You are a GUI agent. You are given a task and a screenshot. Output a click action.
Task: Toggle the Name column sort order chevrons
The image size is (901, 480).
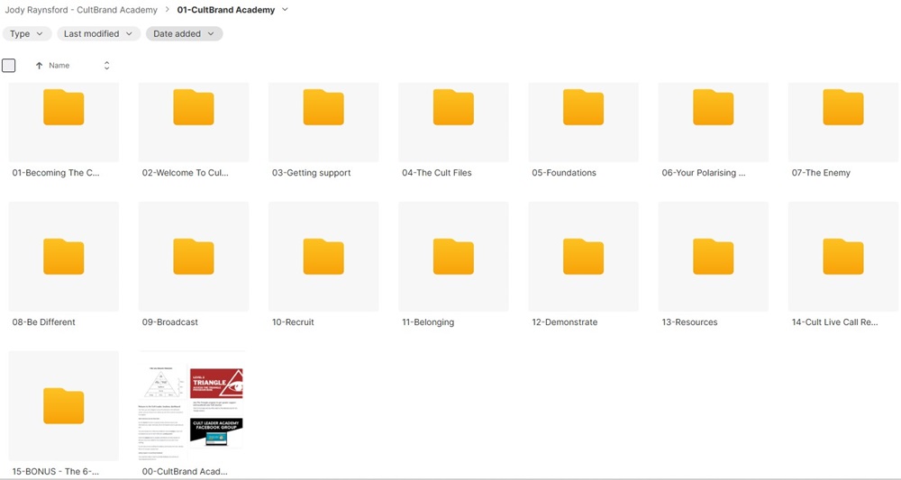click(x=106, y=66)
